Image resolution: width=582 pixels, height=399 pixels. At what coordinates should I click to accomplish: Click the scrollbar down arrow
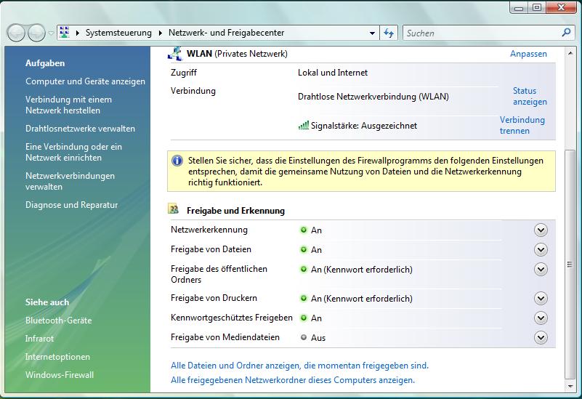[570, 386]
